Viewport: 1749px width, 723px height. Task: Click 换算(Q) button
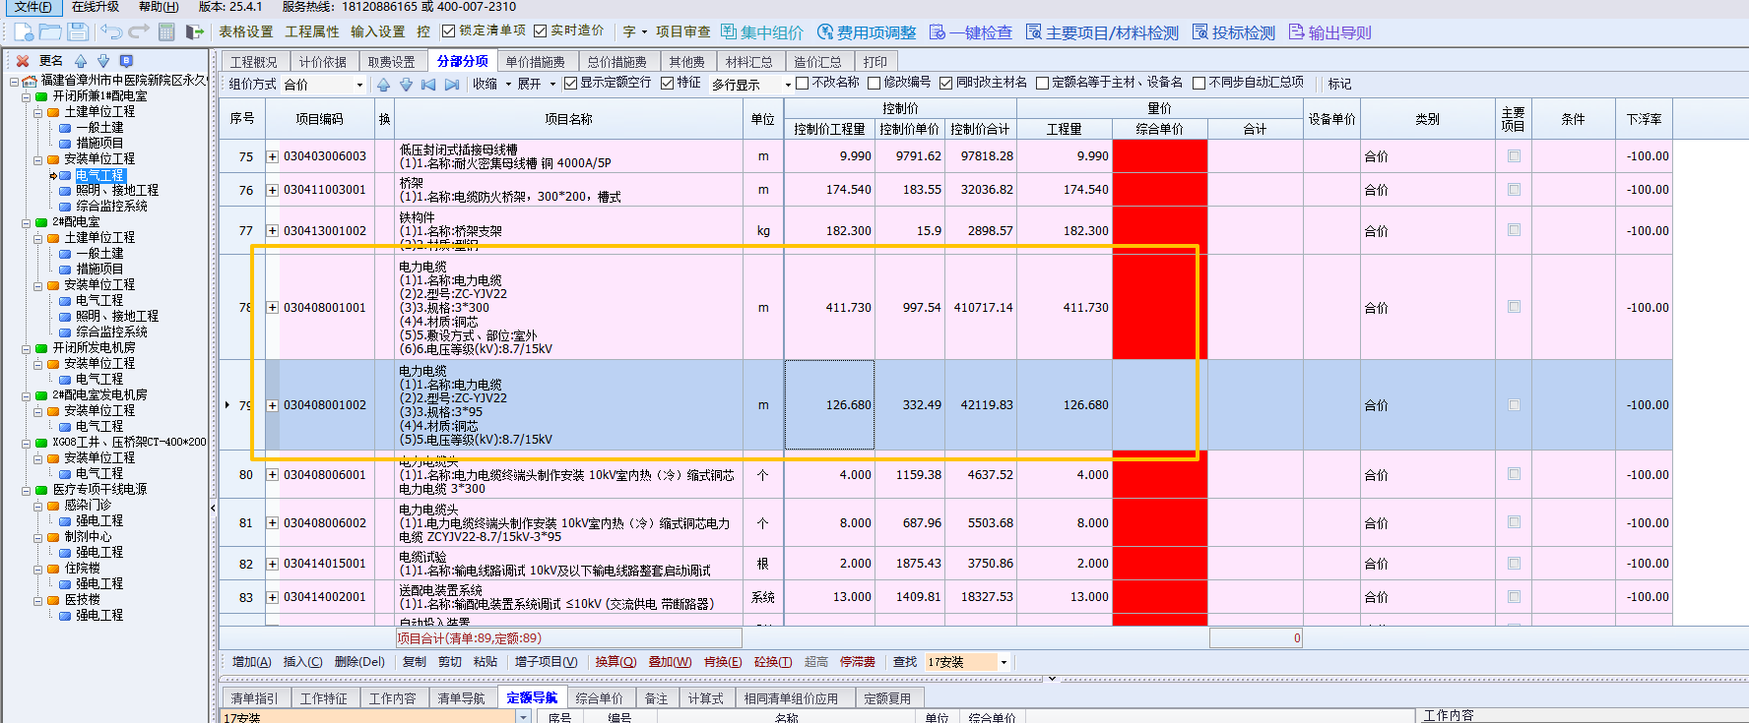[x=615, y=662]
